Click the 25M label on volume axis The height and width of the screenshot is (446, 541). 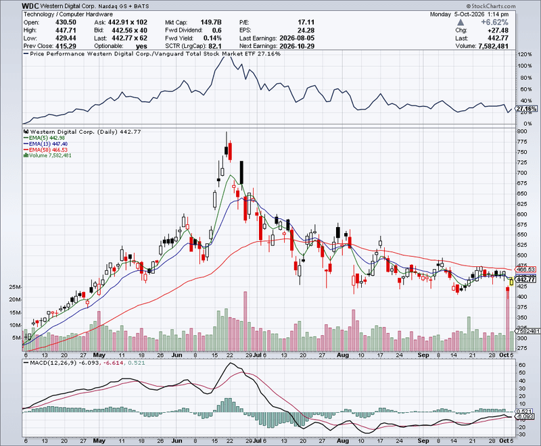pyautogui.click(x=15, y=287)
